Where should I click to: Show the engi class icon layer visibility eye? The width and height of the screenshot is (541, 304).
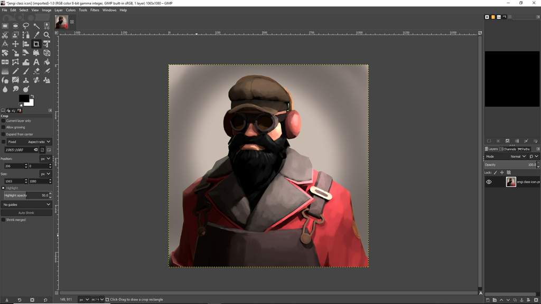pos(489,182)
